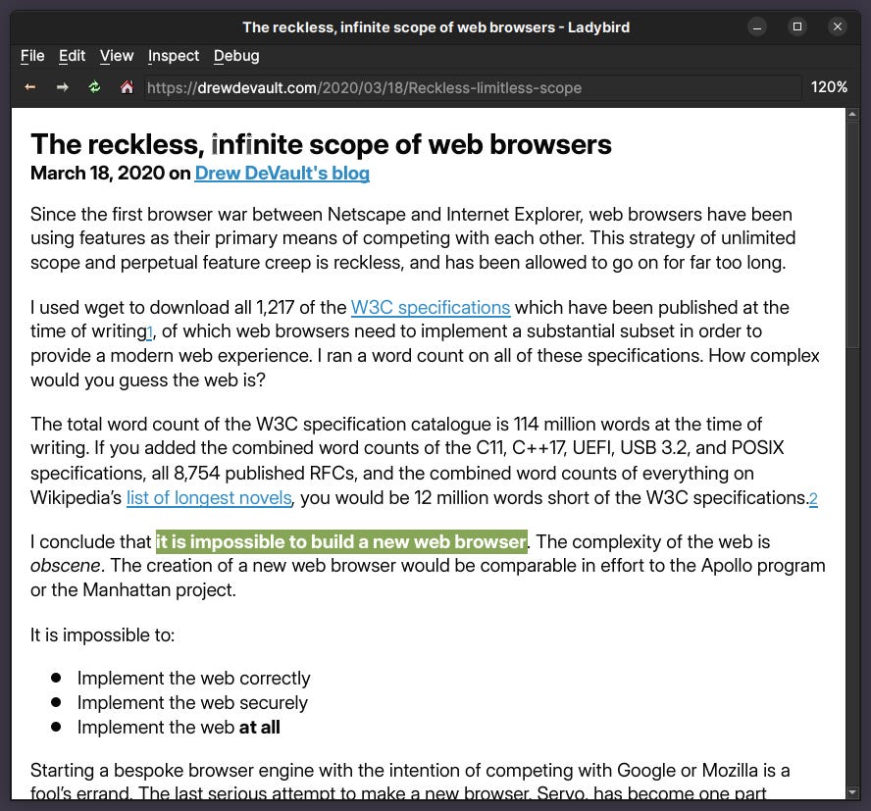This screenshot has height=811, width=871.
Task: Click footnote 2 at the paragraph's end
Action: [x=813, y=499]
